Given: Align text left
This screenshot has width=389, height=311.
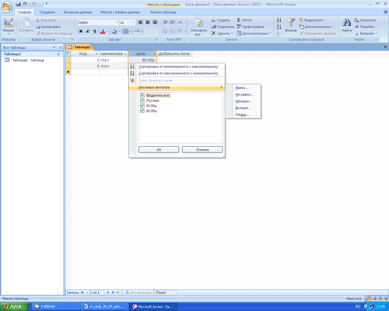Looking at the screenshot, I should click(140, 22).
